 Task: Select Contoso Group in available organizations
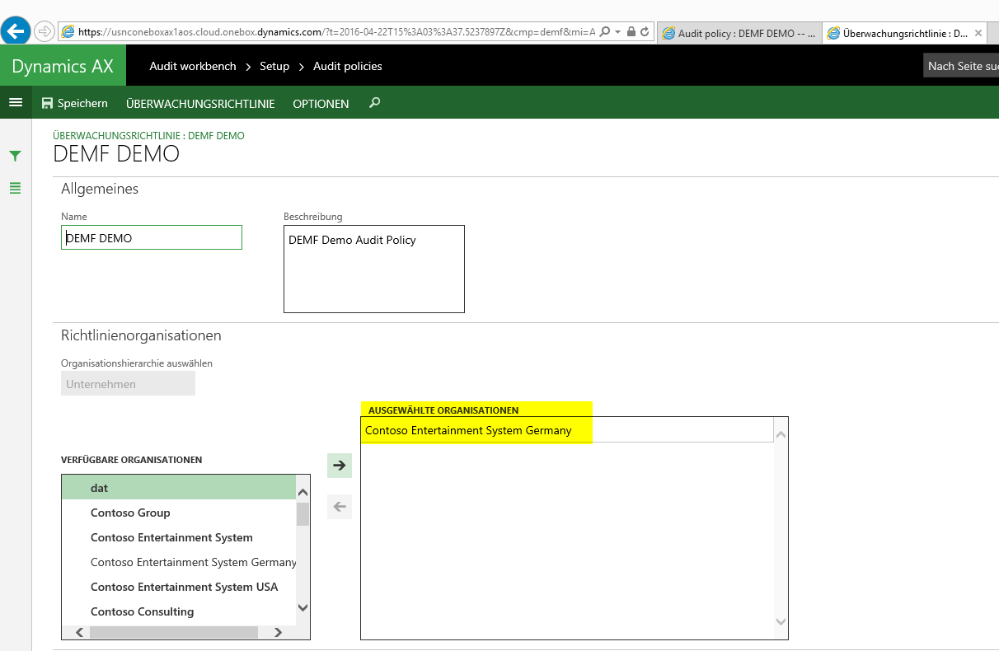[x=130, y=513]
